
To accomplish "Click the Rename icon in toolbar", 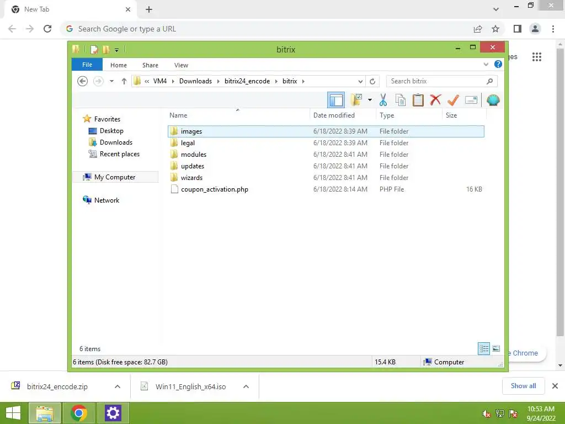I will 471,100.
